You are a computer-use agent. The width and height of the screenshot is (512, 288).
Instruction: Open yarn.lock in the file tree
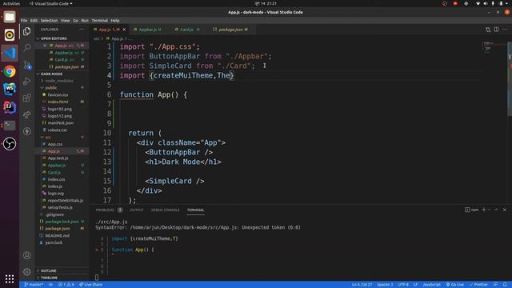pyautogui.click(x=54, y=242)
